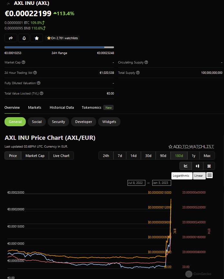Set chart range to 24h

click(x=106, y=156)
